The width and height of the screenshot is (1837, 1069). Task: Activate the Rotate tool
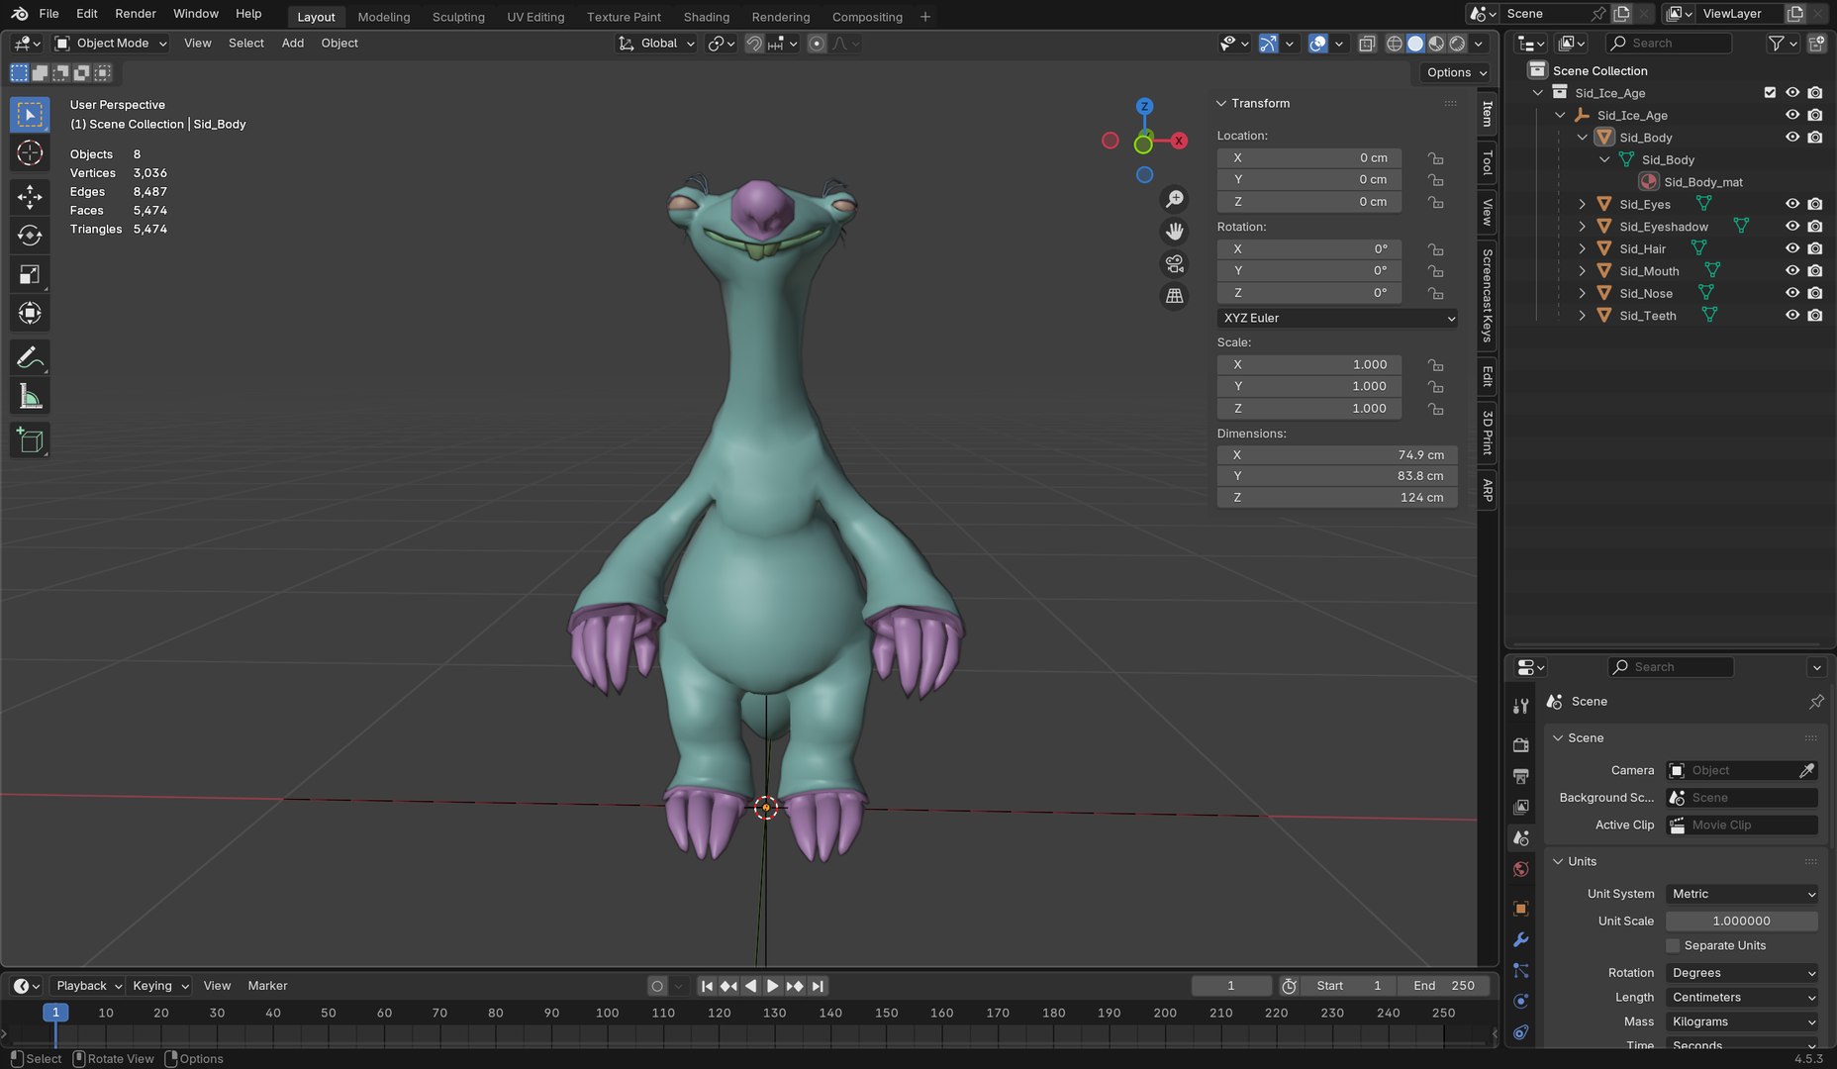coord(30,236)
